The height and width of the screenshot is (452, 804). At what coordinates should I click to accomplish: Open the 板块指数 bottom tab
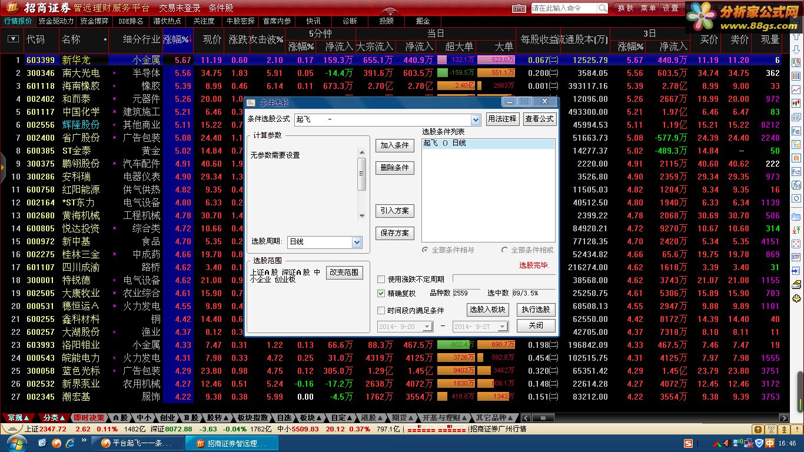(x=253, y=418)
